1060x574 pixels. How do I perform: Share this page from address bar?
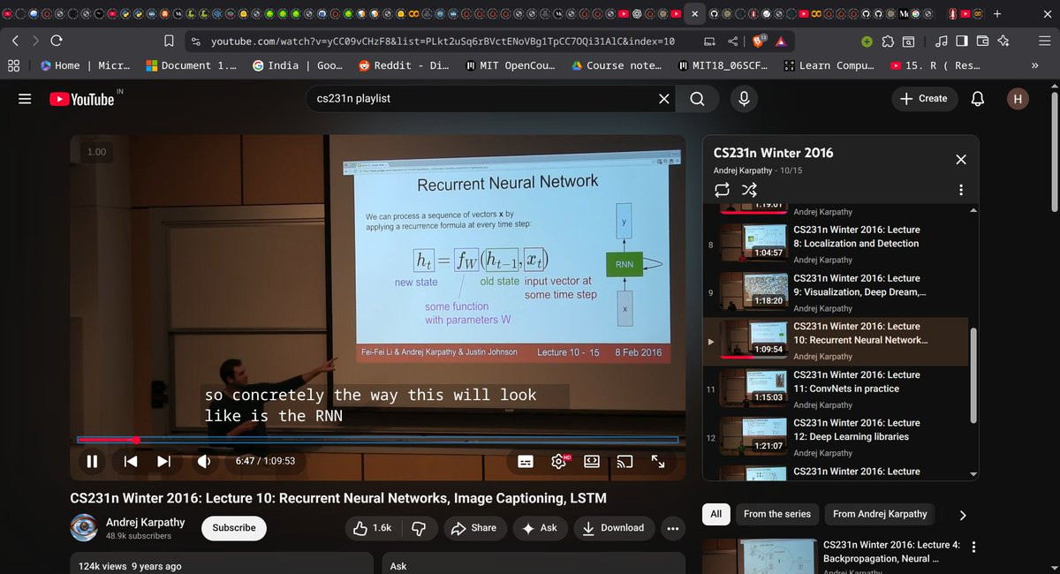(x=734, y=41)
